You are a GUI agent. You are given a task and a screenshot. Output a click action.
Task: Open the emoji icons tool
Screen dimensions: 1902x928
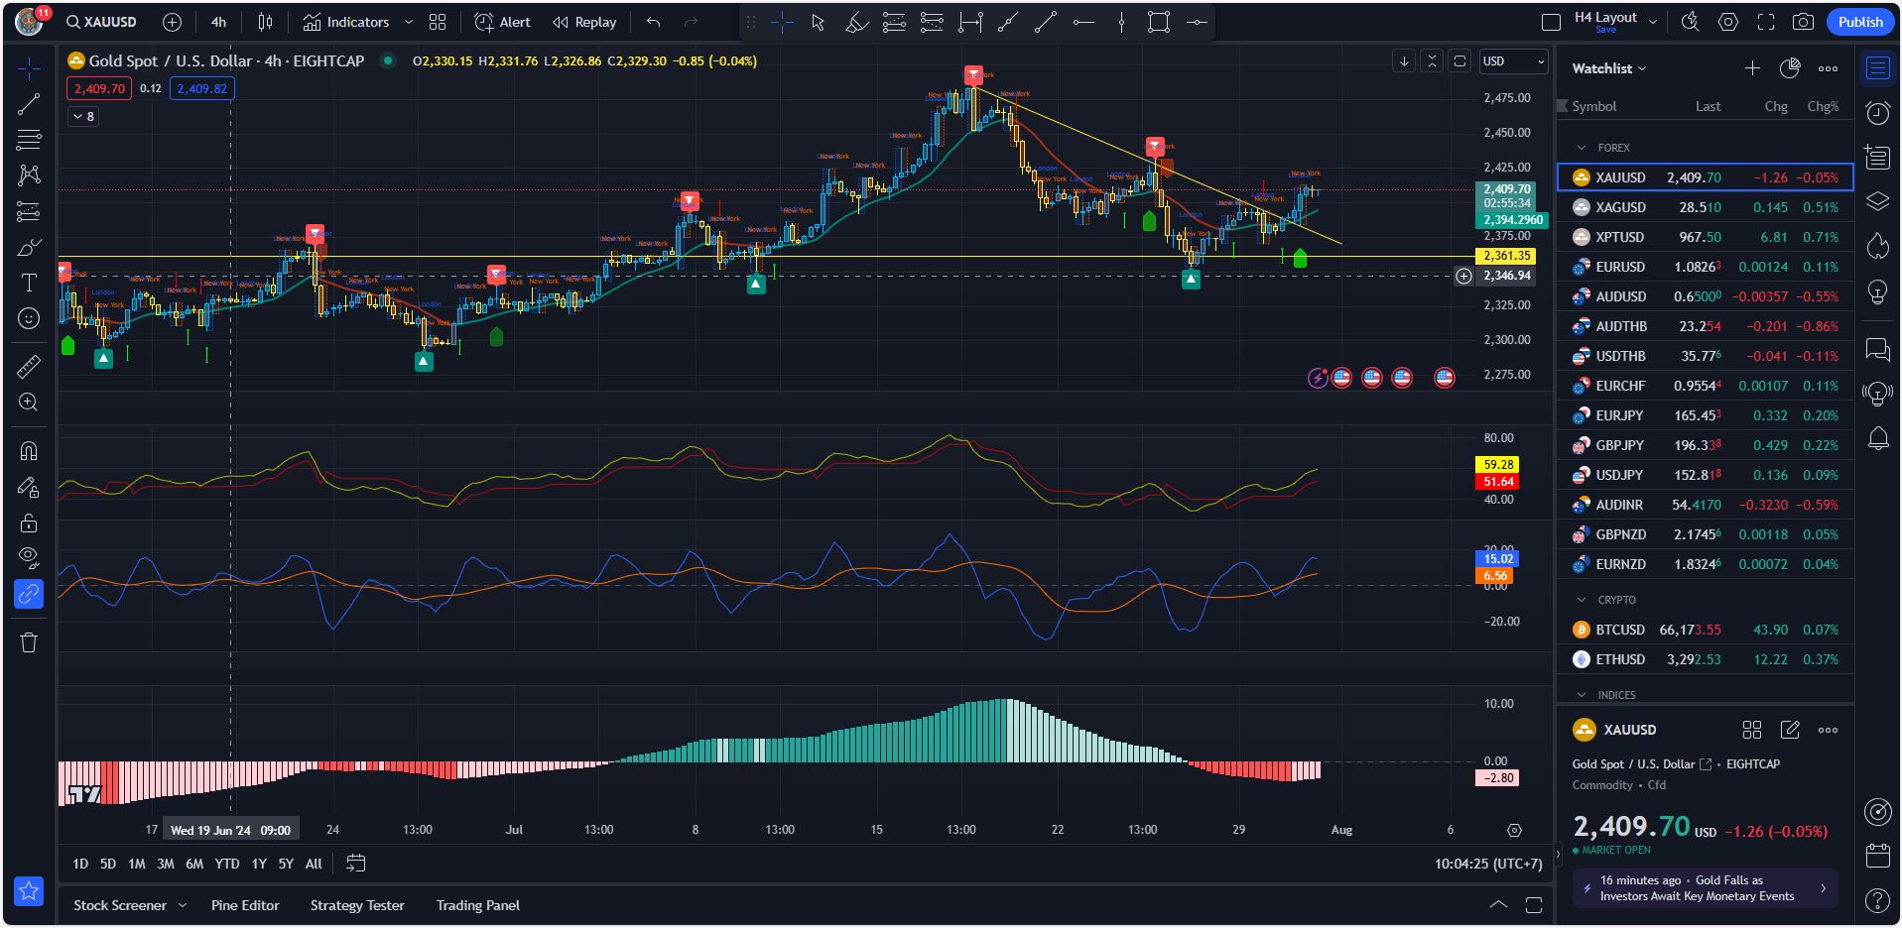tap(29, 318)
